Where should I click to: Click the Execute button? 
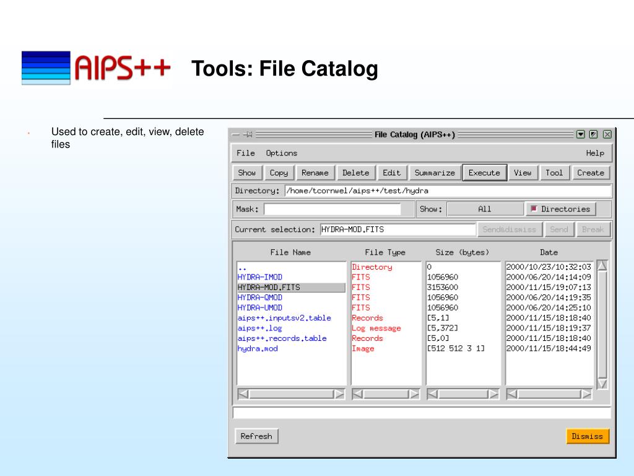pos(484,173)
